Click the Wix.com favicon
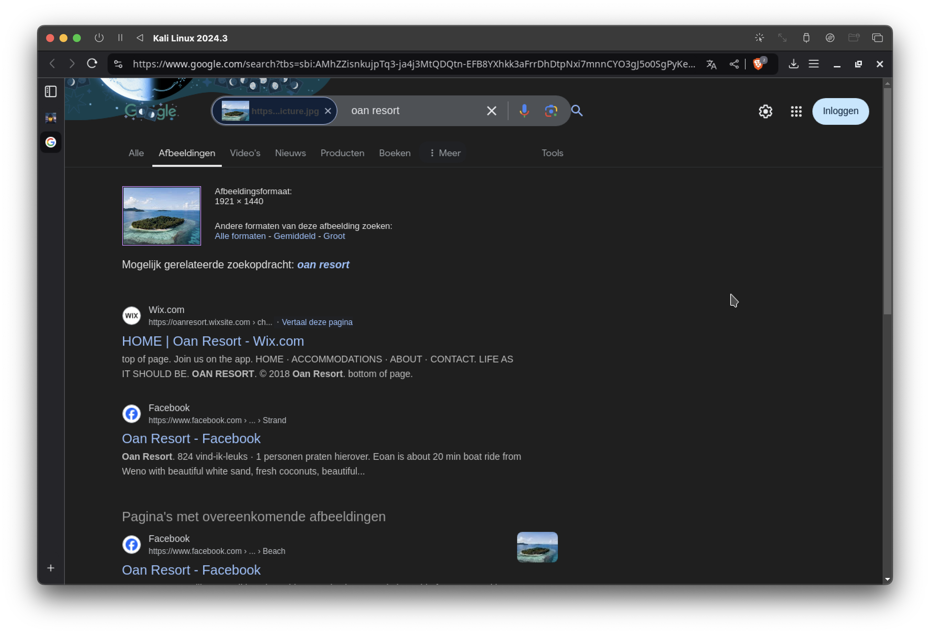Screen dimensions: 930x634 coord(131,315)
